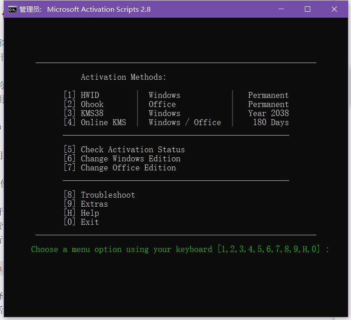Click the window title text in the title bar
Screen dimensions: 351x320
(99, 9)
